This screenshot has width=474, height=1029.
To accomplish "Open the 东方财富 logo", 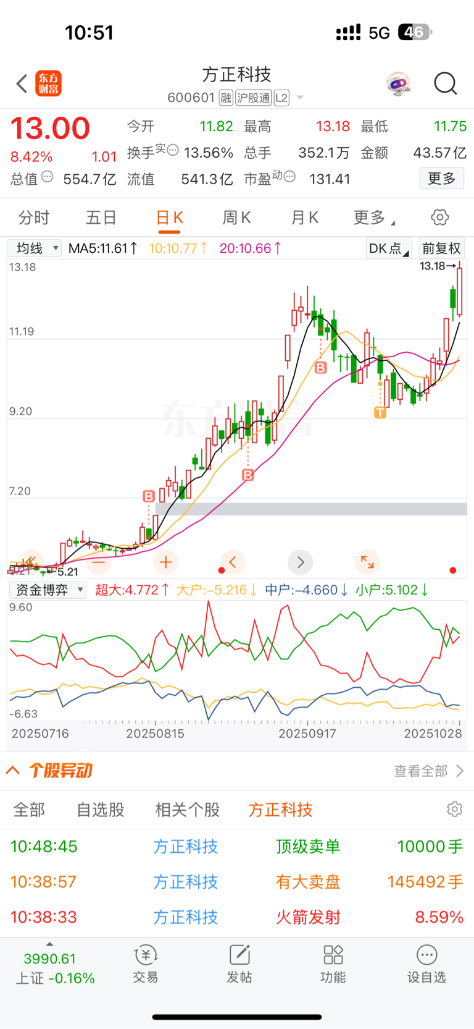I will click(48, 83).
